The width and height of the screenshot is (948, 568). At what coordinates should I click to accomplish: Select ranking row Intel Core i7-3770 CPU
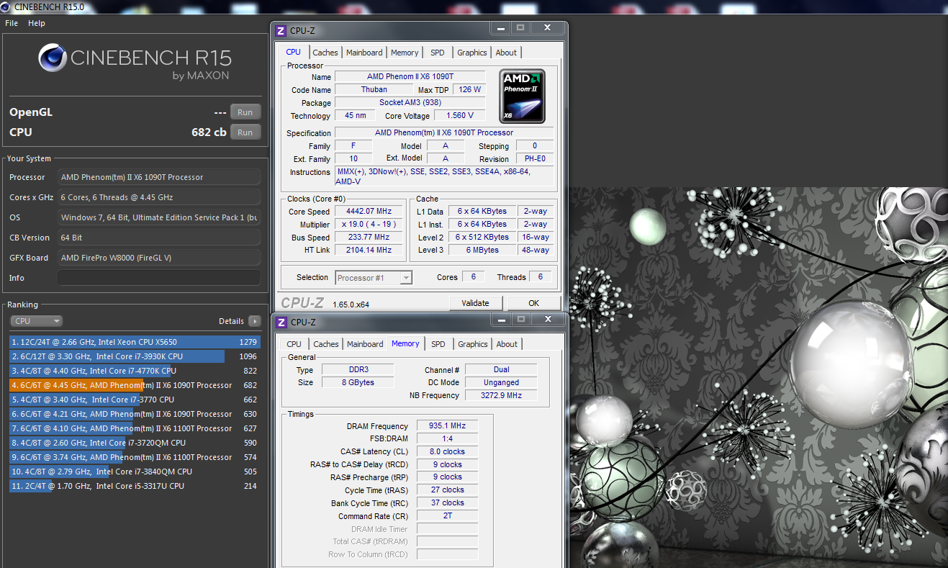135,400
